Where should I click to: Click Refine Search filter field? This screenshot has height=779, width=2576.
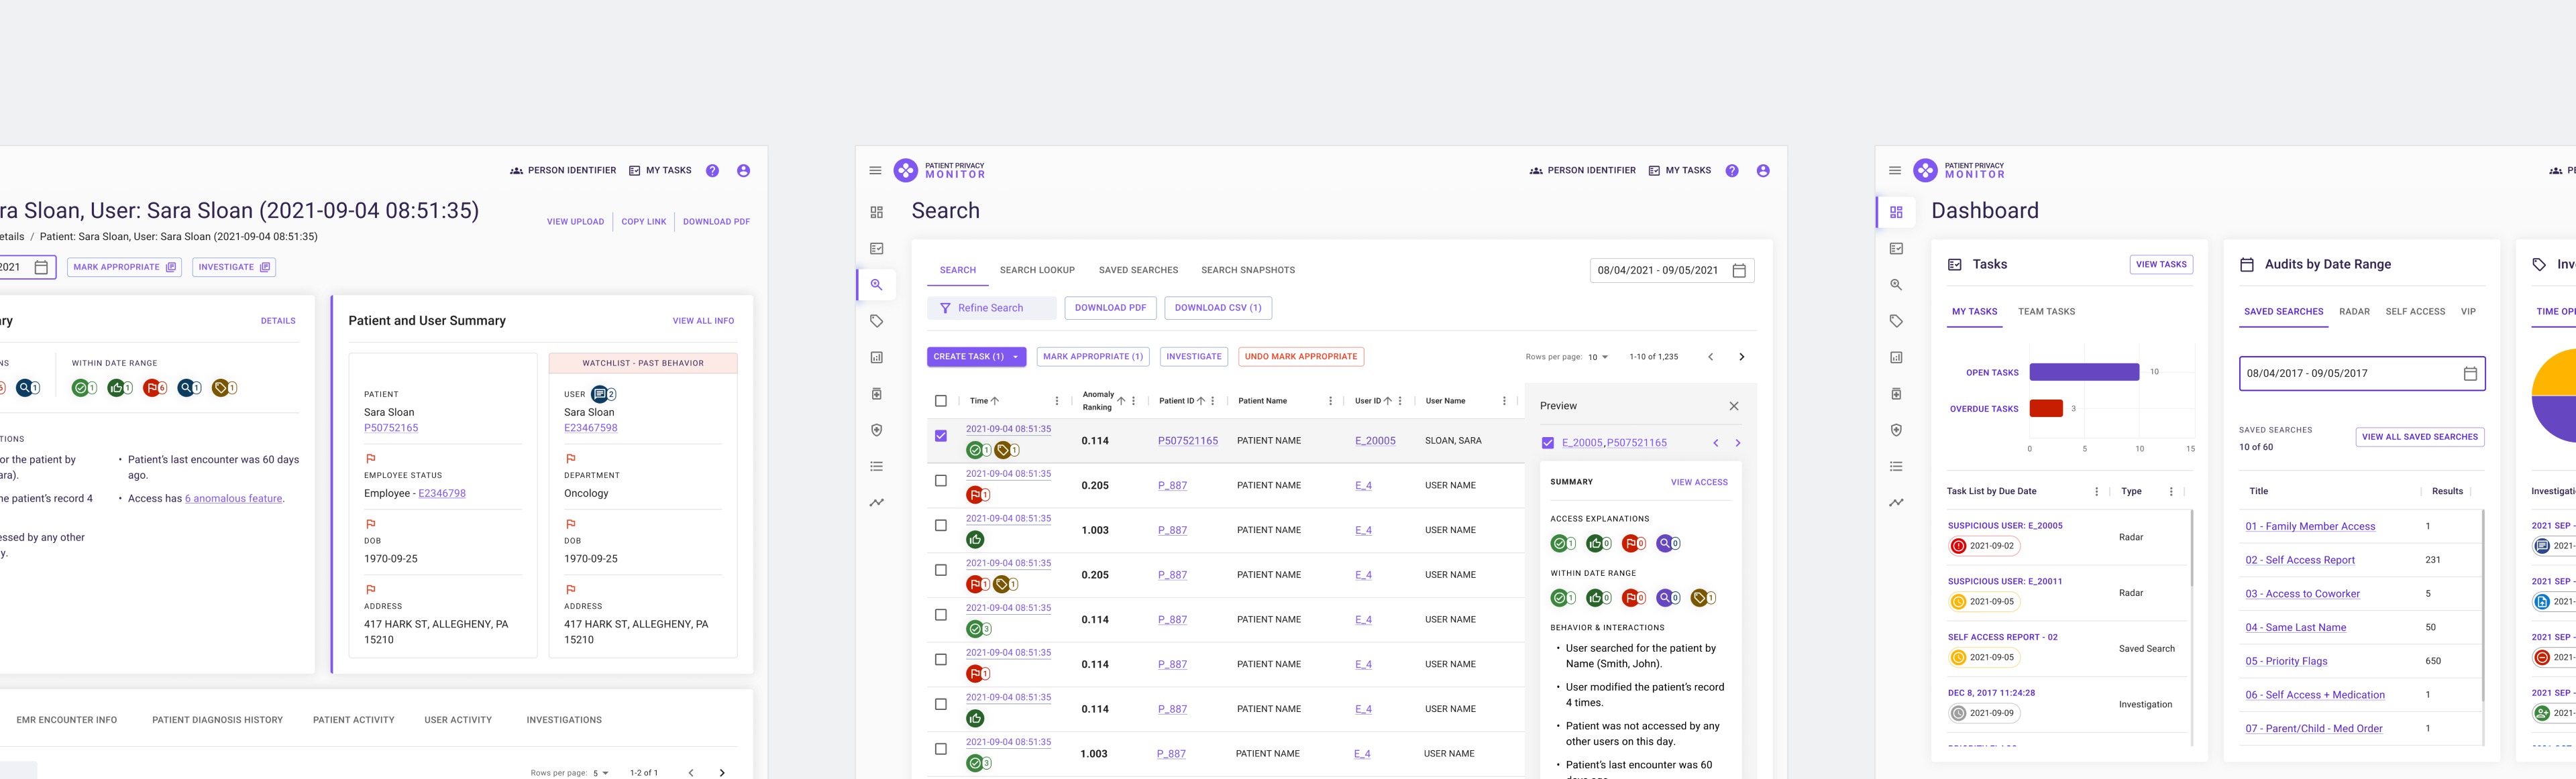click(991, 308)
